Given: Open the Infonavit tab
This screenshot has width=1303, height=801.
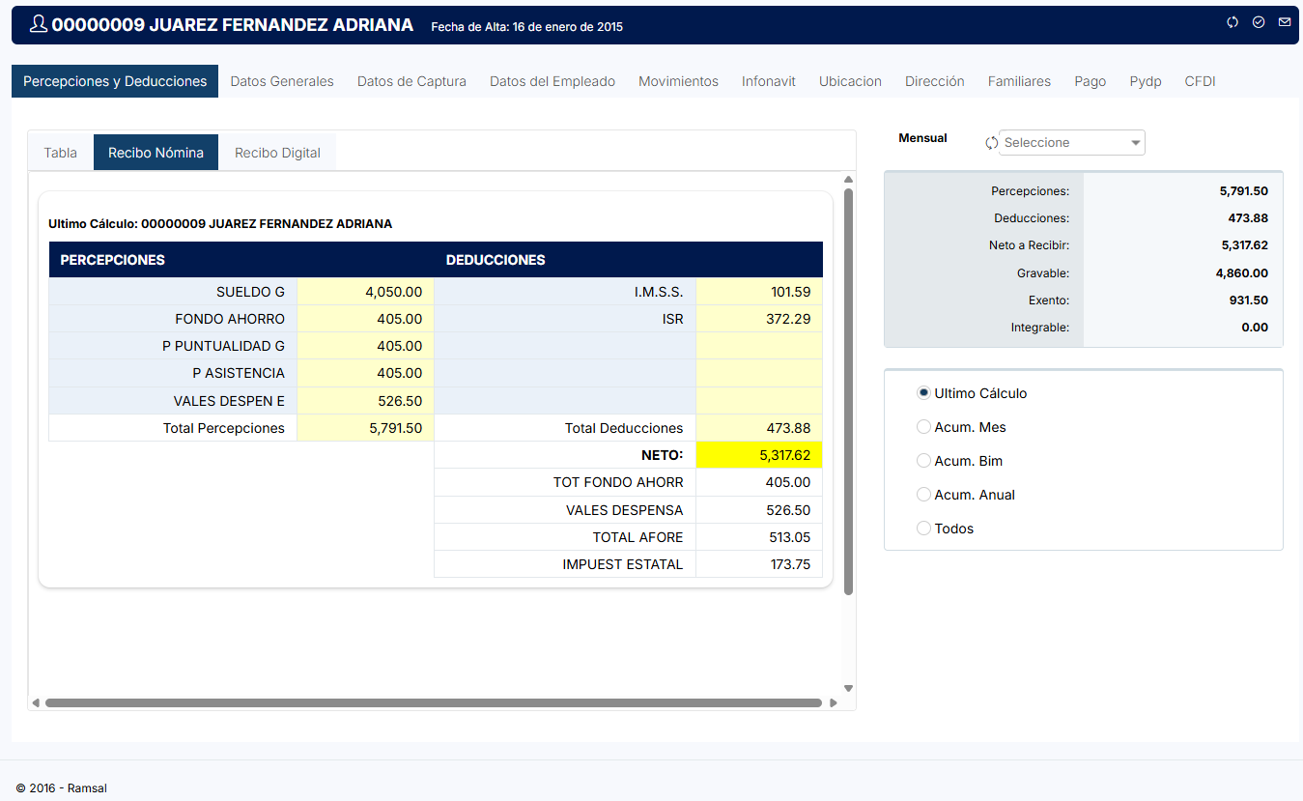Looking at the screenshot, I should pyautogui.click(x=768, y=81).
